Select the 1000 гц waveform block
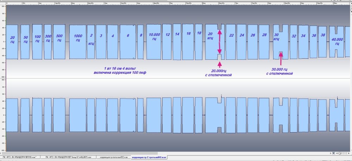 (x=78, y=41)
